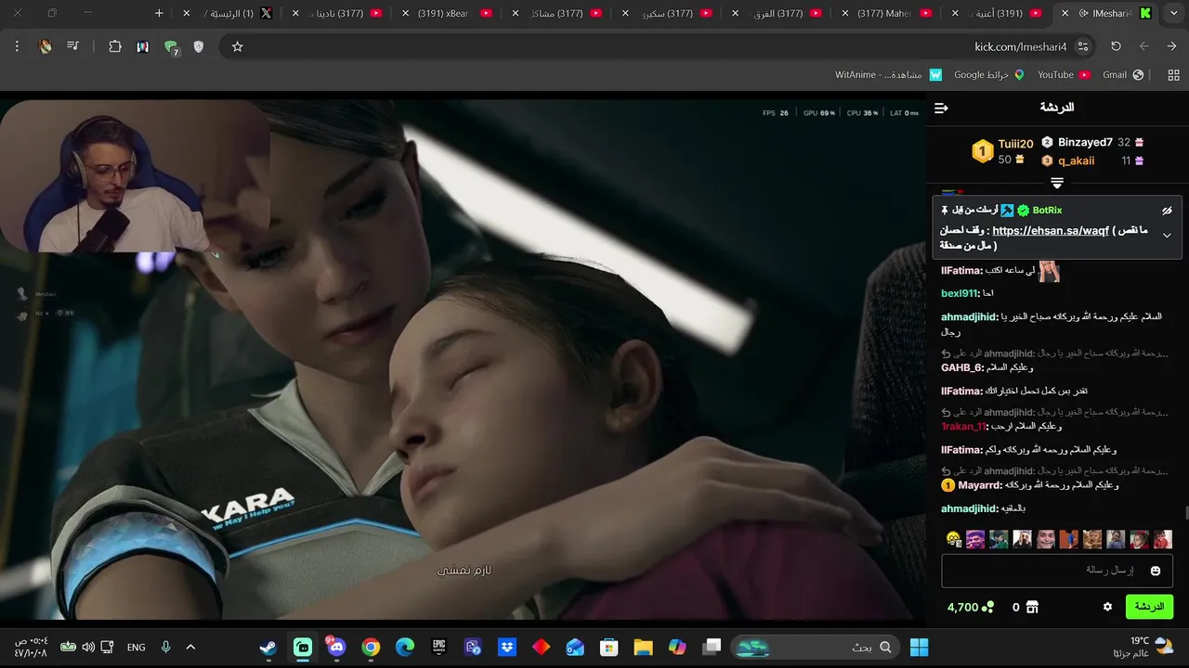The width and height of the screenshot is (1189, 668).
Task: Switch to the (3191) xBear YouTube tab
Action: (446, 13)
